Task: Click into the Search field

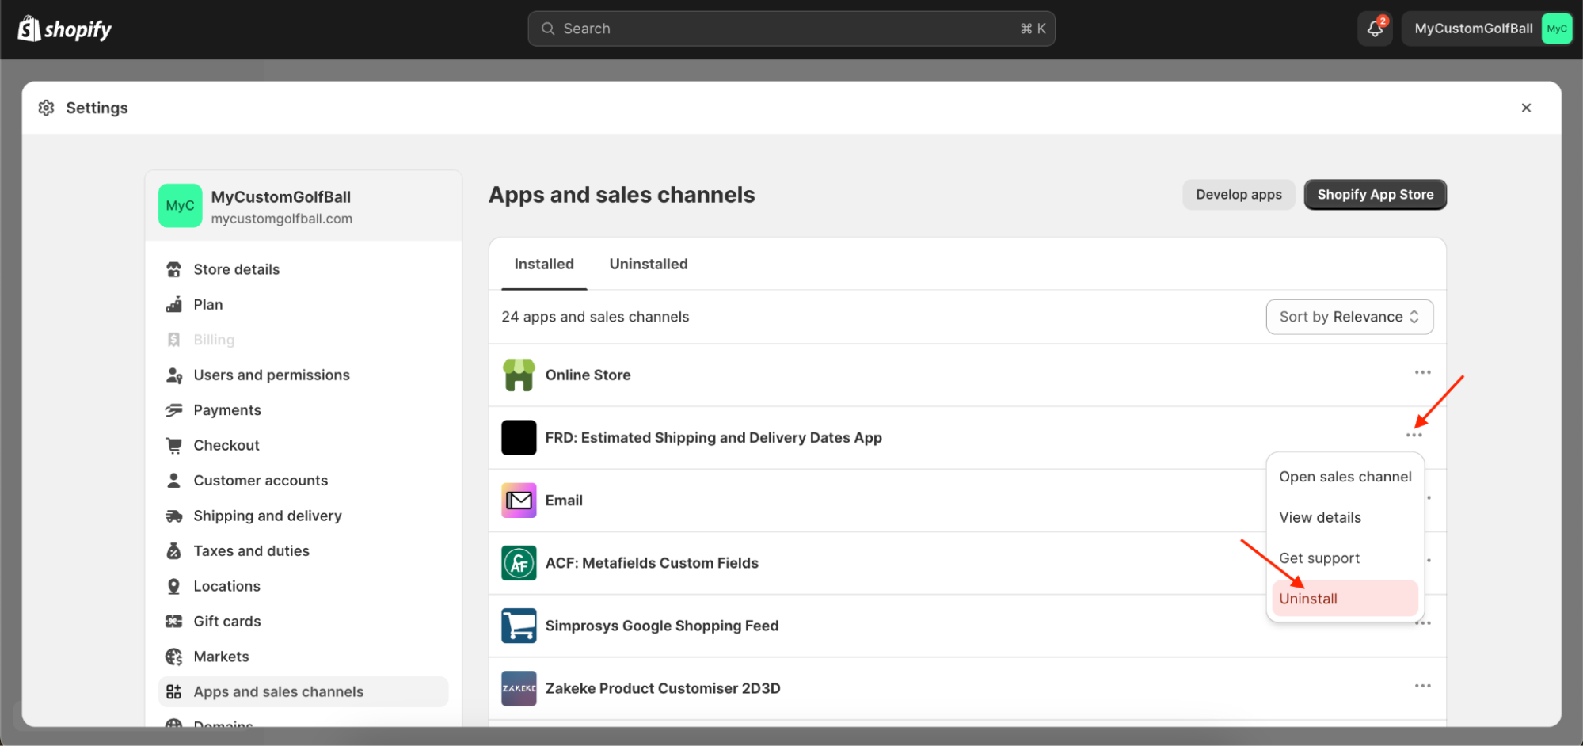Action: tap(790, 29)
